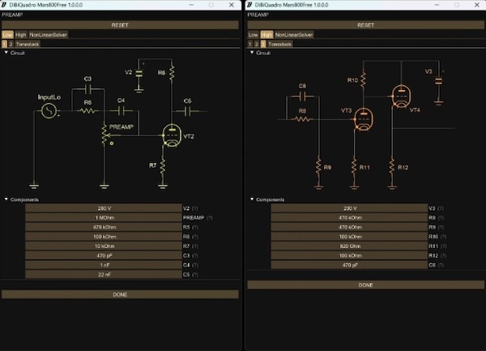Screen dimensions: 486x351
Task: Click the V3 battery symbol
Action: [438, 81]
